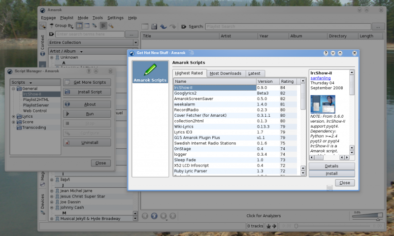The image size is (394, 236).
Task: Expand the Jean Michel Jarre artist node
Action: pyautogui.click(x=52, y=191)
